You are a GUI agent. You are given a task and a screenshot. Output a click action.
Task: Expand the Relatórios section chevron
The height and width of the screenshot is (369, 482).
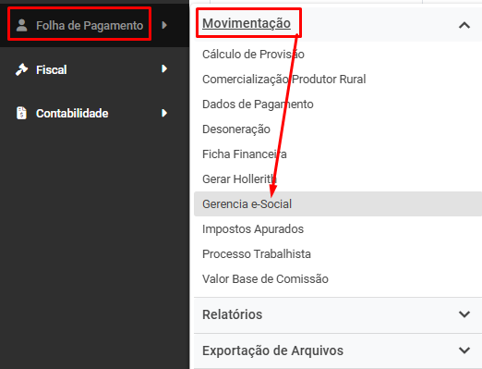pyautogui.click(x=464, y=314)
